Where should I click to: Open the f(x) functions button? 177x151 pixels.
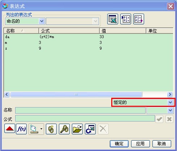pos(21,129)
